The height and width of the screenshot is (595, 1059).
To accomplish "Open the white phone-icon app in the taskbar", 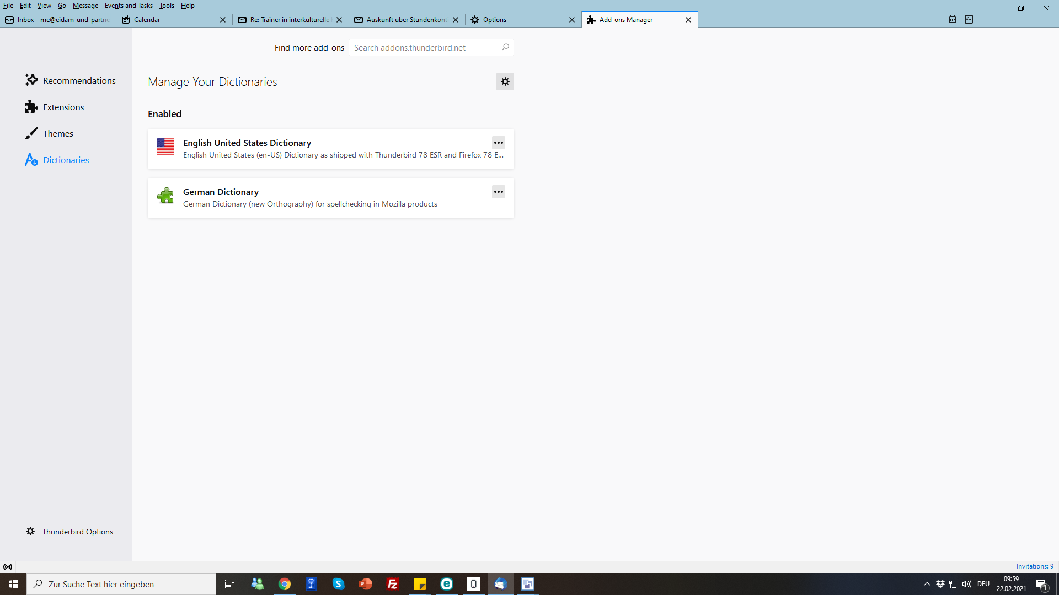I will tap(474, 584).
